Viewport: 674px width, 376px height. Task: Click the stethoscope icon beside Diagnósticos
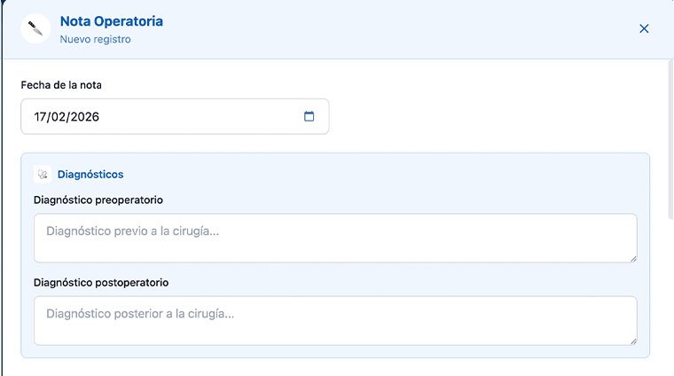pos(42,175)
